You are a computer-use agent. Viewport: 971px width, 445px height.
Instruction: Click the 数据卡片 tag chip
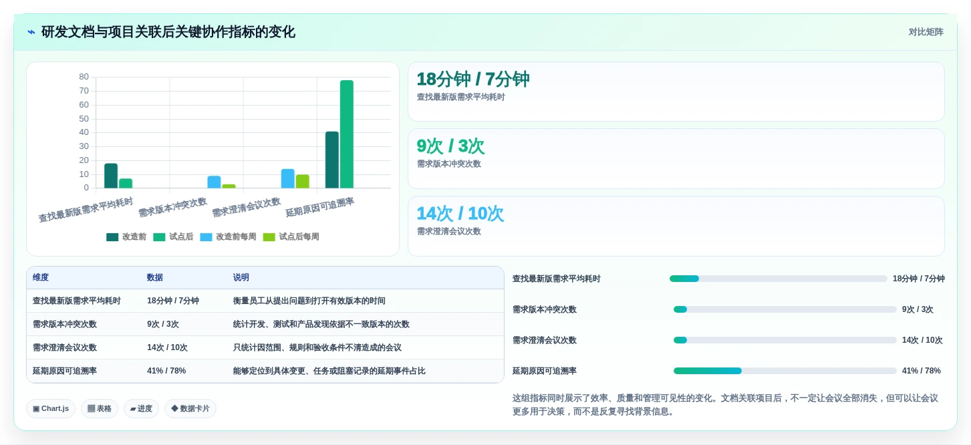190,409
